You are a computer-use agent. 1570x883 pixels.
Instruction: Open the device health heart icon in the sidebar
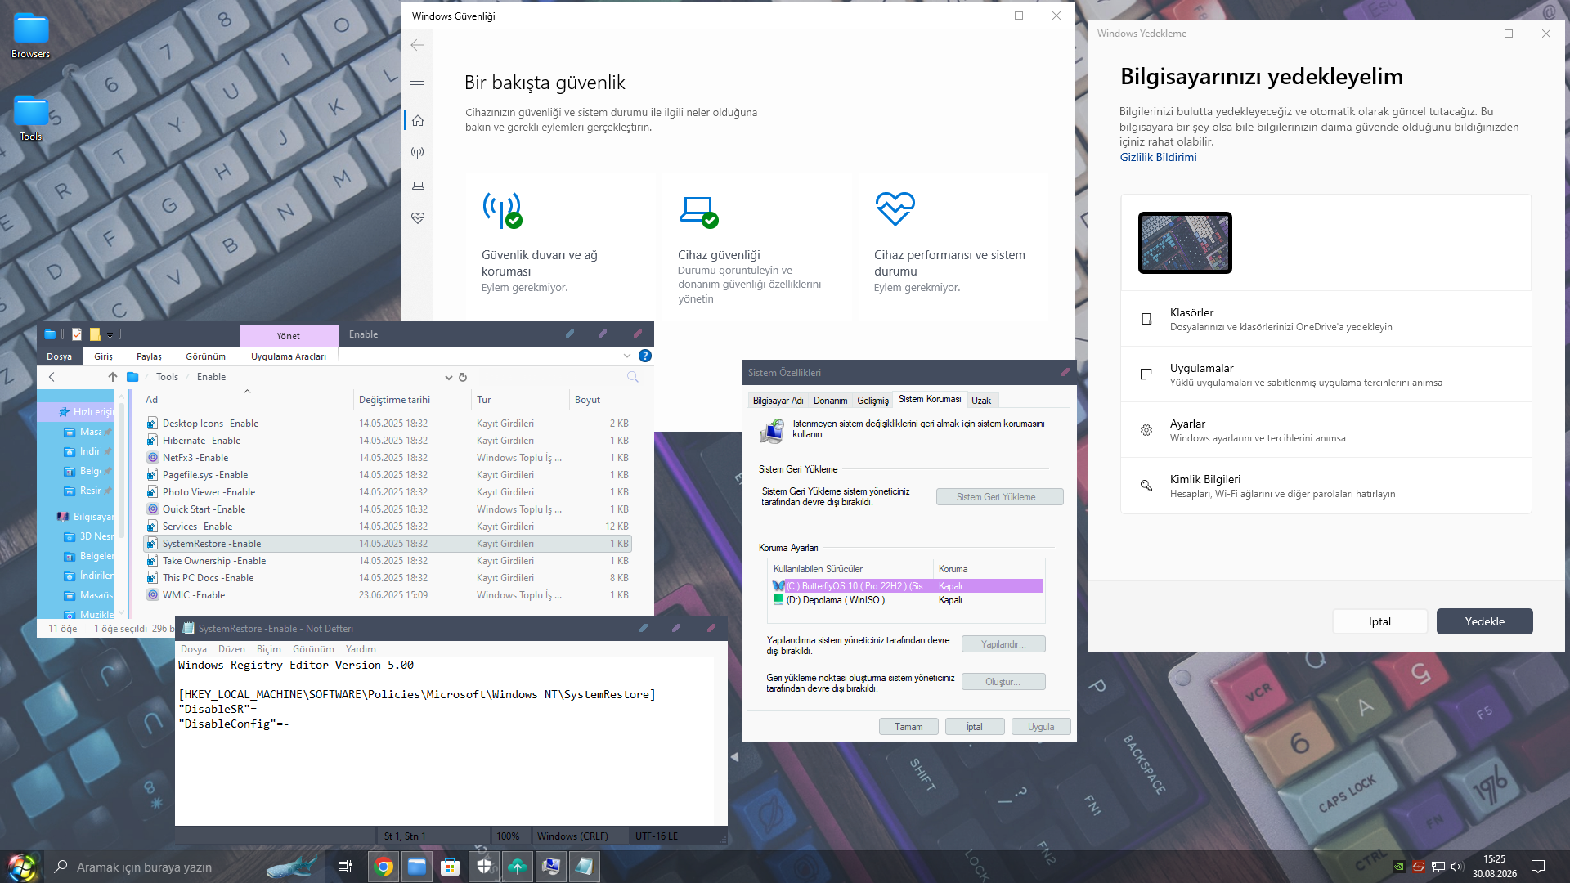(x=418, y=218)
